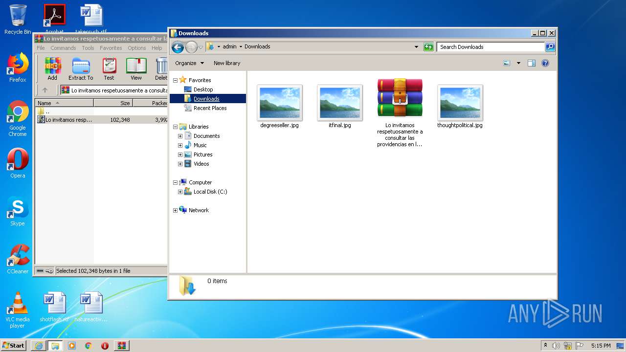The width and height of the screenshot is (626, 352).
Task: Show hidden system tray icons
Action: [x=545, y=346]
